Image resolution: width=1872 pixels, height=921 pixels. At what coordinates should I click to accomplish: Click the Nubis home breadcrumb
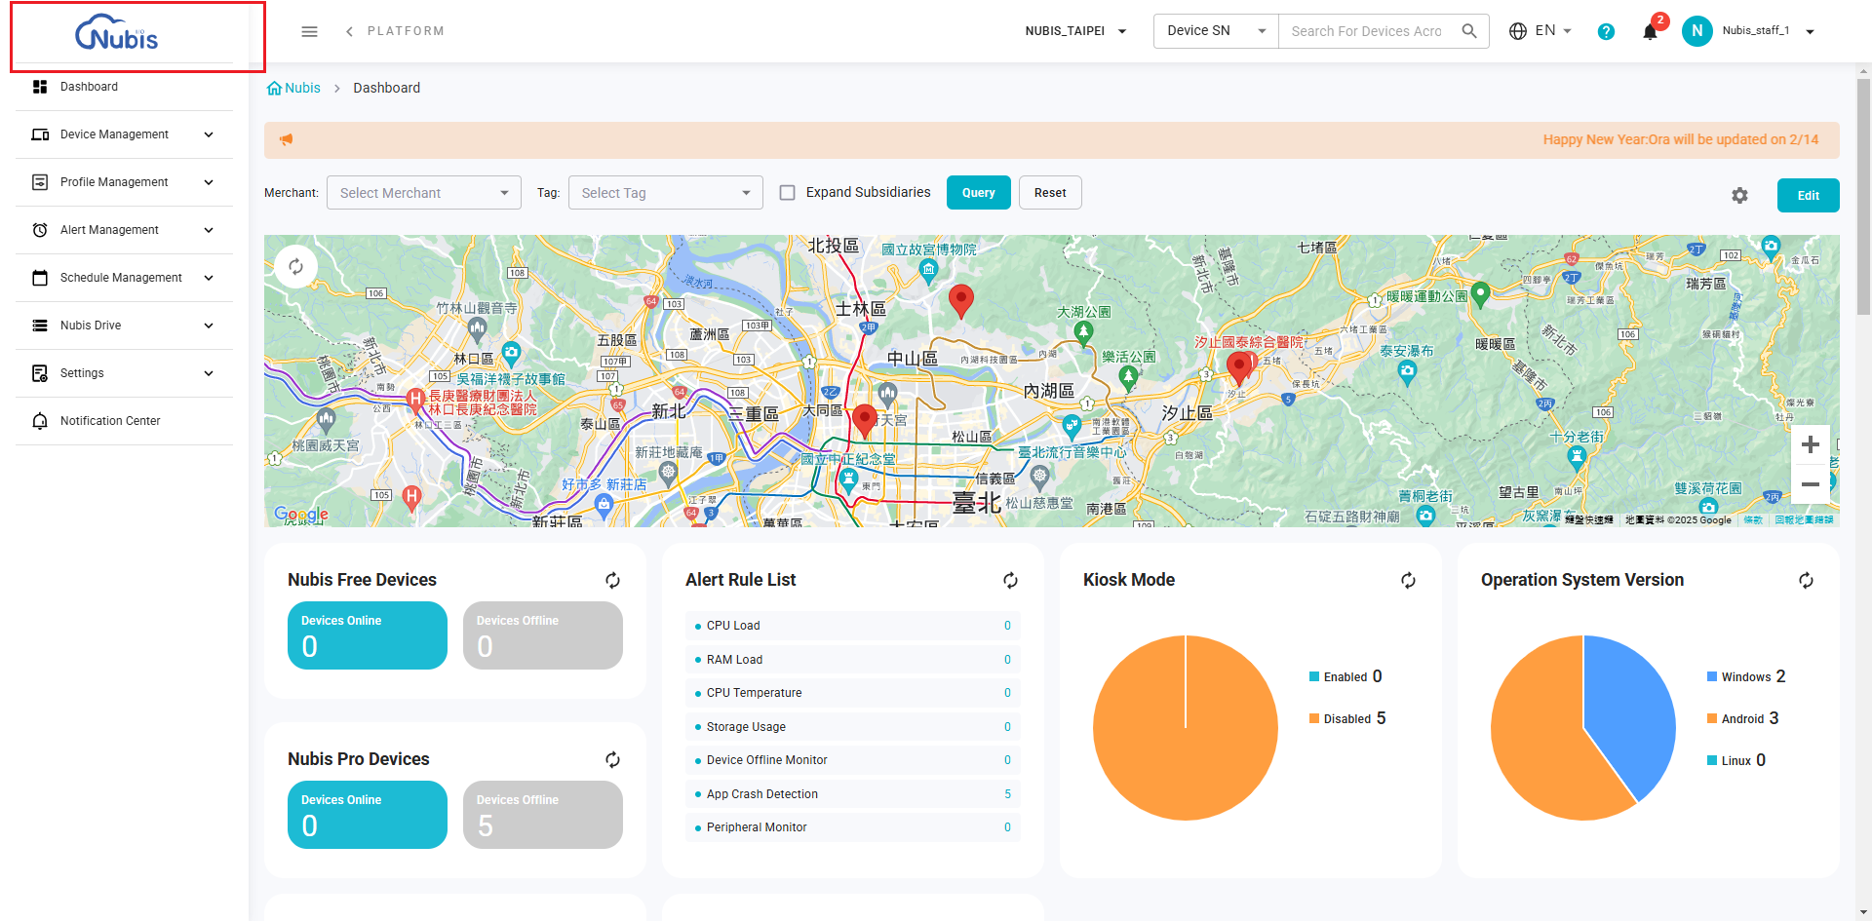click(x=293, y=88)
